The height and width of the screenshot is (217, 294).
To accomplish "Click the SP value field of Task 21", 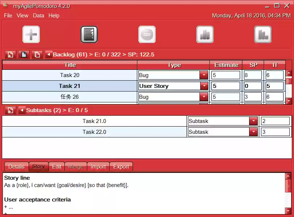I will pos(252,86).
